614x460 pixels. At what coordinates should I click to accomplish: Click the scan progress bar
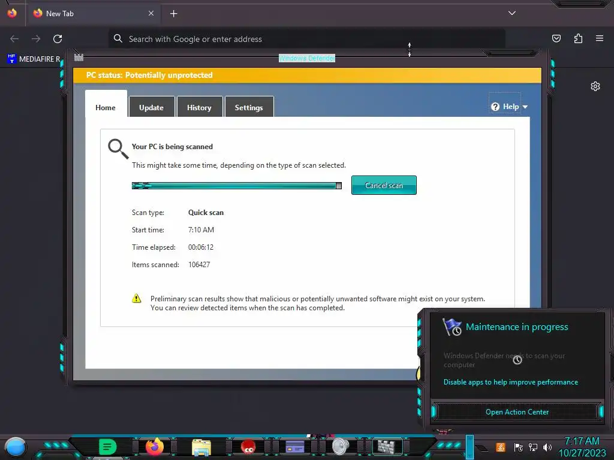click(236, 186)
